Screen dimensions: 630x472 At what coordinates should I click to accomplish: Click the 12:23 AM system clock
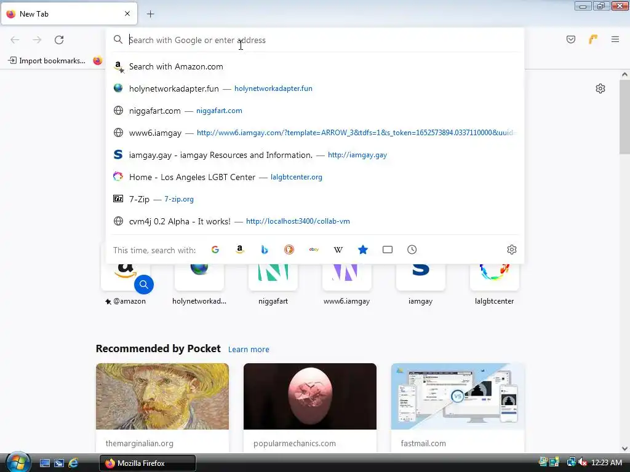point(607,462)
